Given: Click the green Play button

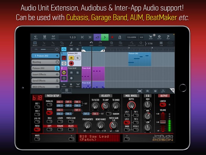Looking at the screenshot, I should tap(105, 37).
